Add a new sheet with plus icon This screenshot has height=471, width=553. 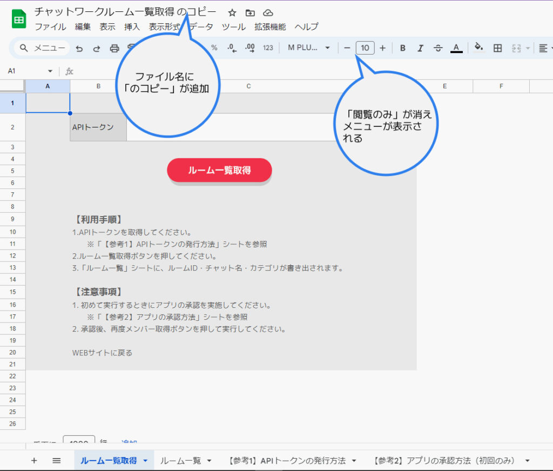(34, 460)
